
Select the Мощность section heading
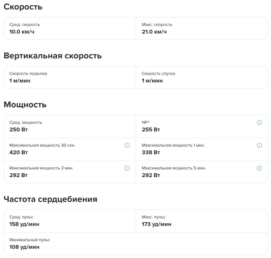(x=25, y=105)
